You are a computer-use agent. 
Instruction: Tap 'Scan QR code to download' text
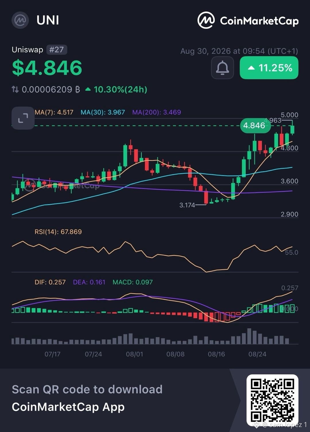click(x=87, y=390)
